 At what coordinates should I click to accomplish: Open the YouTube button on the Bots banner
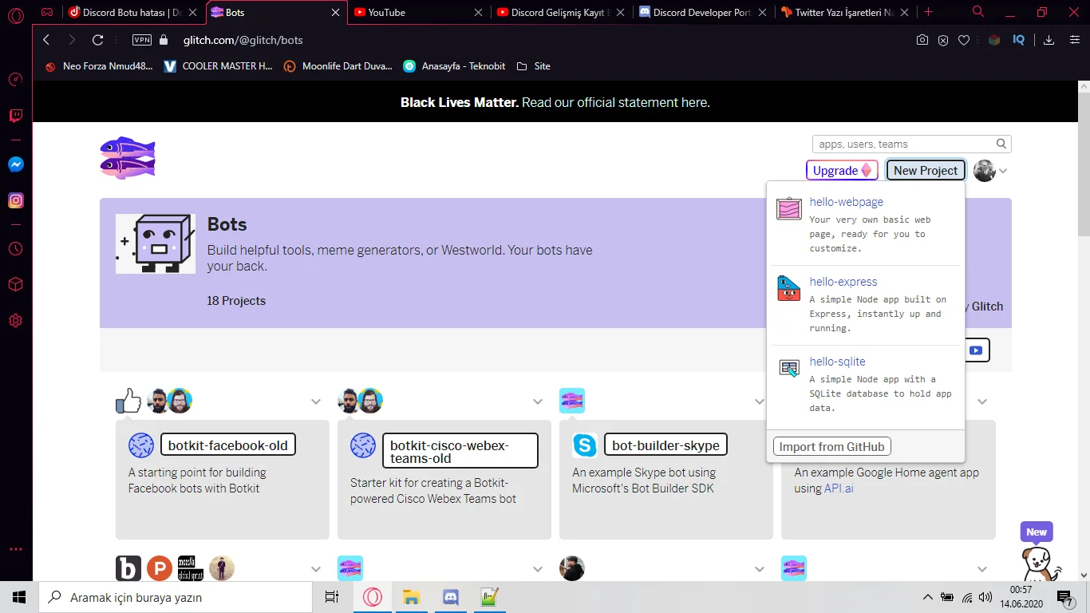(x=976, y=350)
